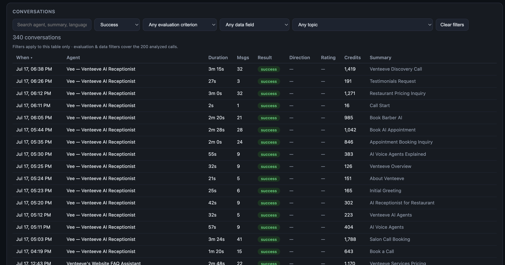Open the Any data field dropdown

tap(254, 25)
